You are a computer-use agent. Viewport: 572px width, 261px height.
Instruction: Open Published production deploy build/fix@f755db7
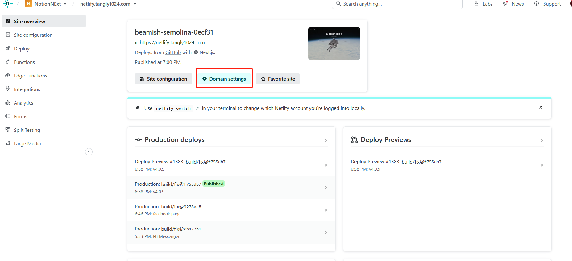231,188
